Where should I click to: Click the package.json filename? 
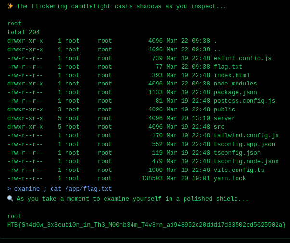tap(235, 92)
